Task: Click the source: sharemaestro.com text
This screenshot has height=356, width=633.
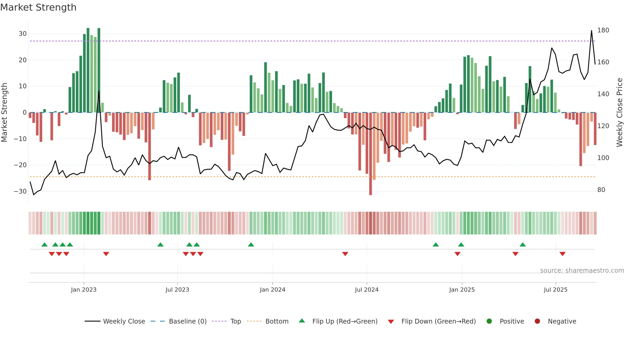Action: coord(582,270)
